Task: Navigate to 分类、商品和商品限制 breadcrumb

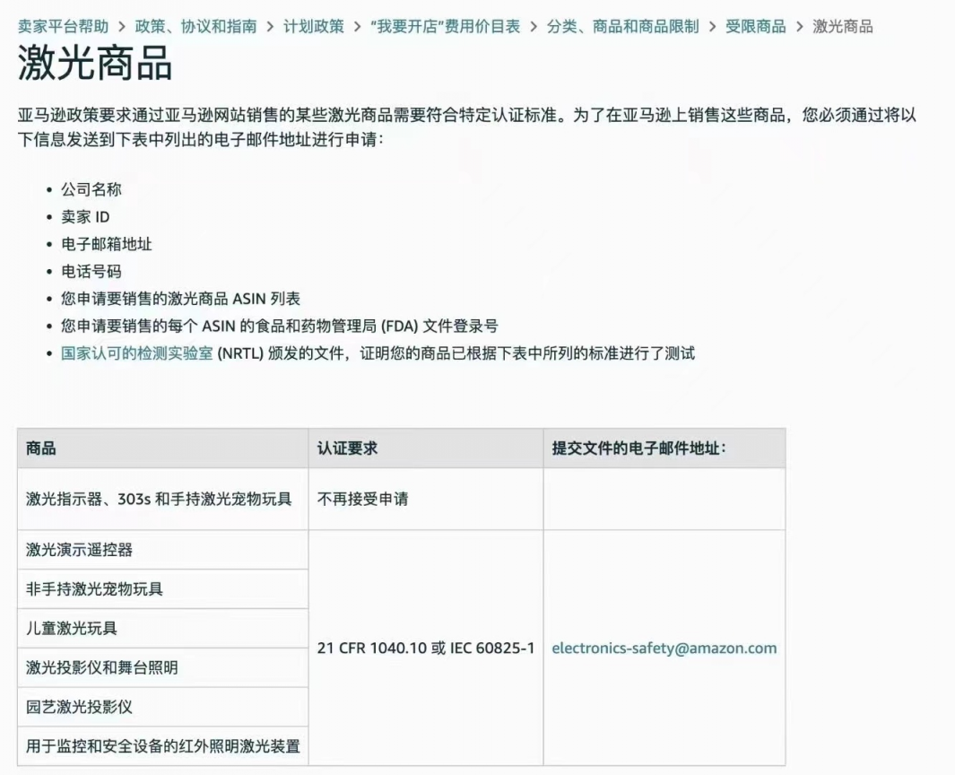Action: click(623, 27)
